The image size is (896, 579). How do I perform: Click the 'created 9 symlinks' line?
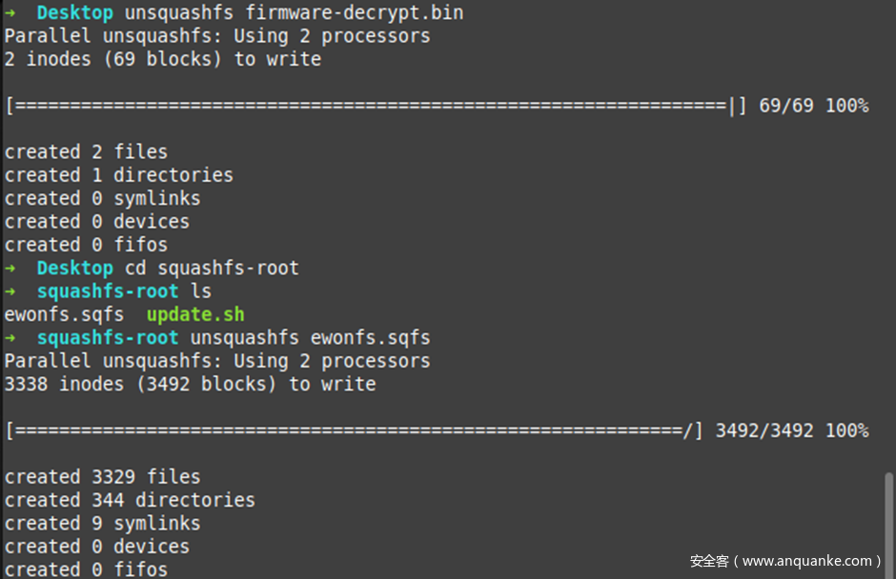[x=102, y=524]
